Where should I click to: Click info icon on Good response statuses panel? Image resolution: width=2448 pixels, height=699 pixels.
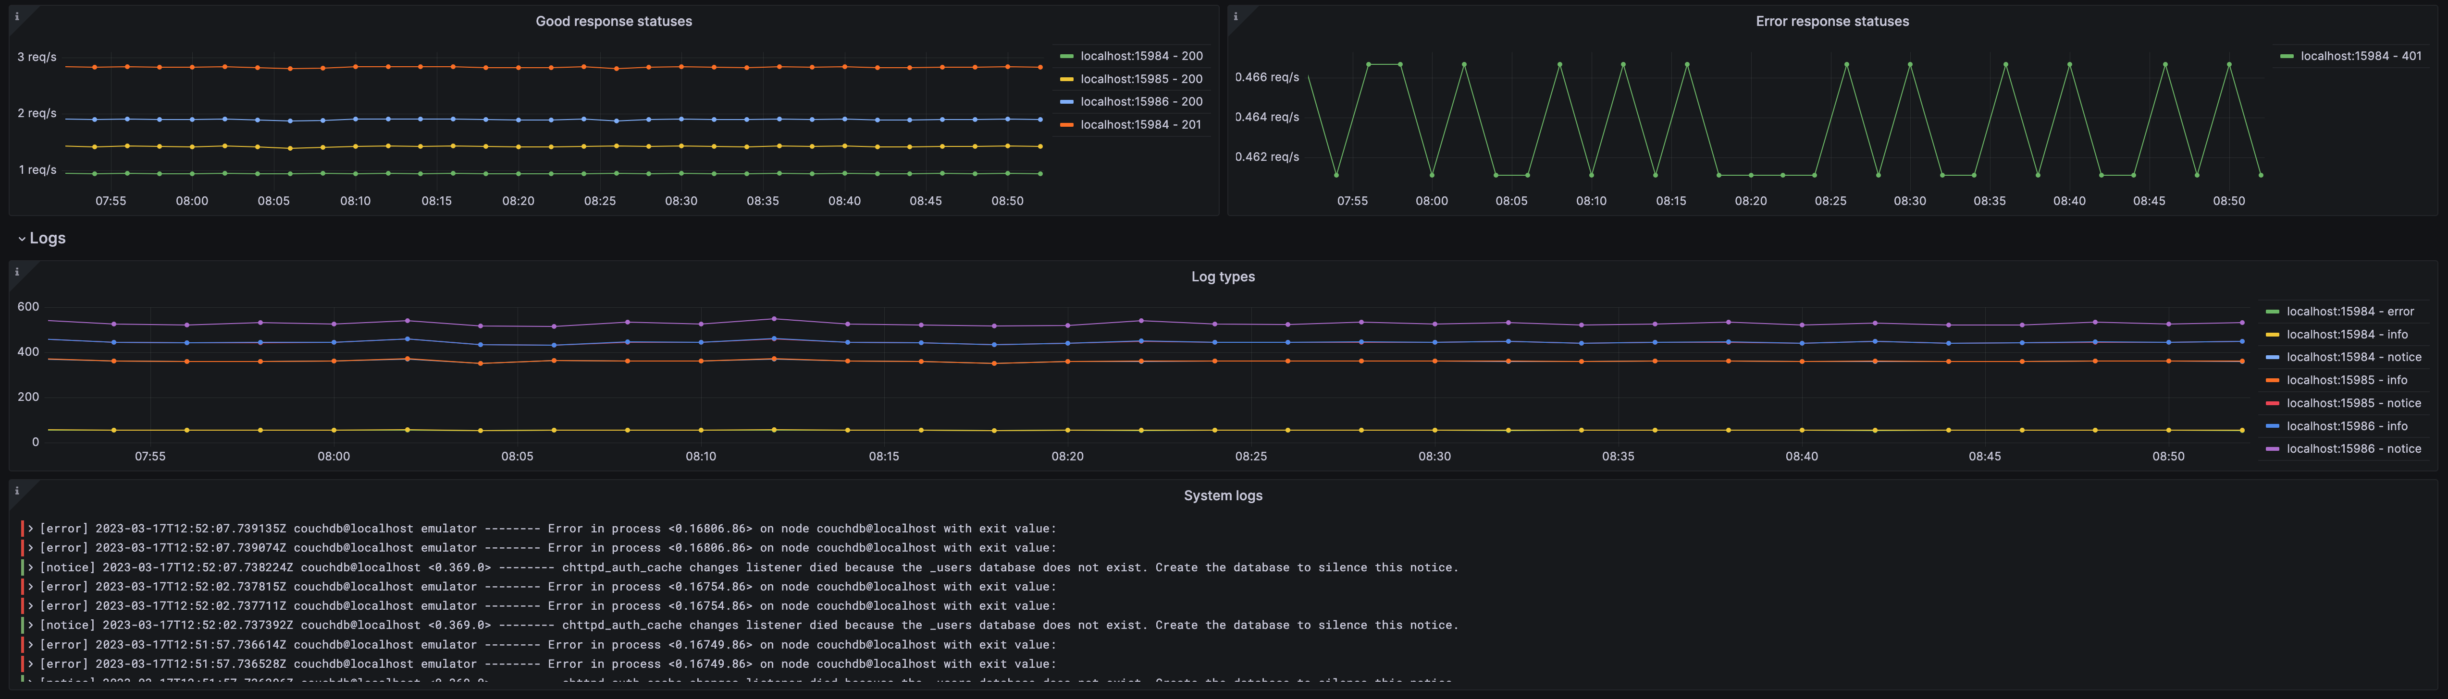tap(16, 16)
